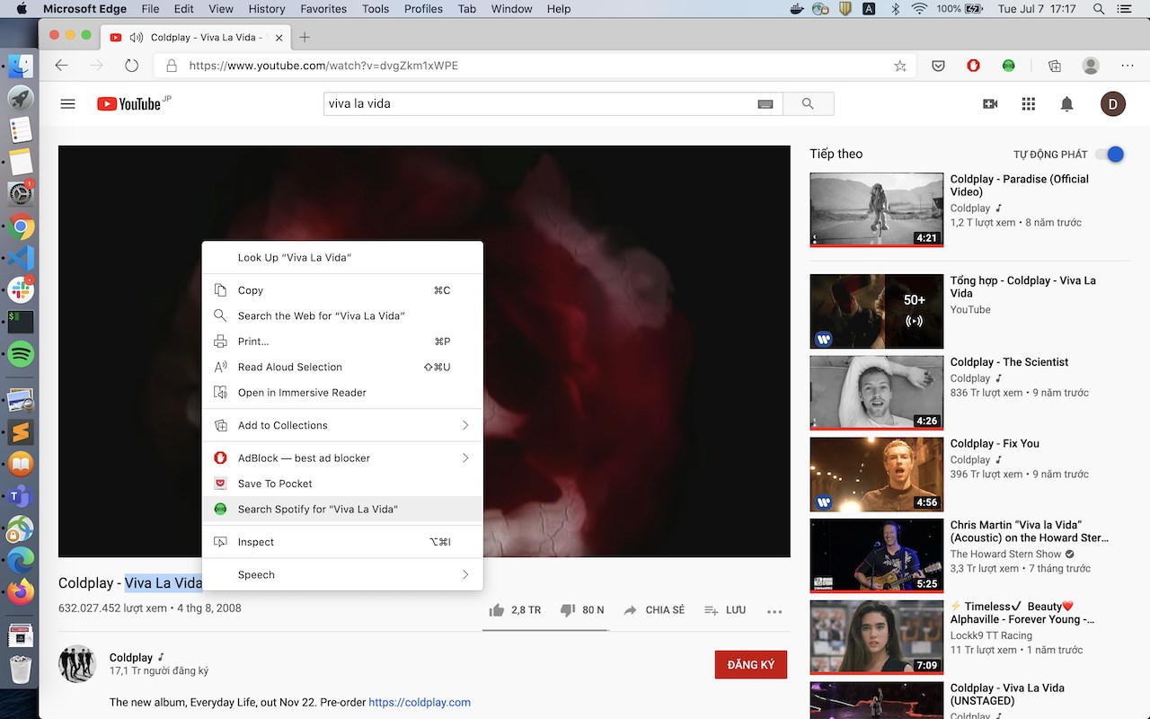
Task: Expand the AdBlock — best ad blocker submenu
Action: click(342, 457)
